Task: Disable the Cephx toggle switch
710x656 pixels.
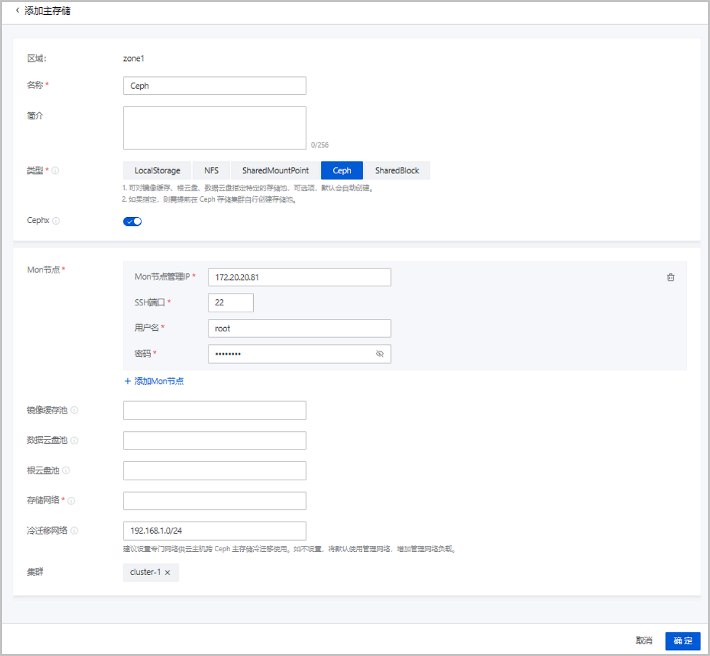Action: tap(133, 221)
